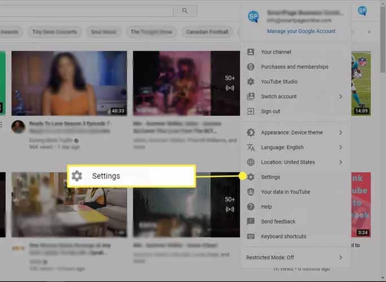
Task: Open Settings in the account menu
Action: click(x=295, y=177)
